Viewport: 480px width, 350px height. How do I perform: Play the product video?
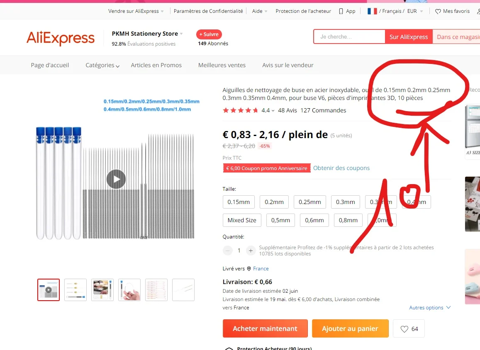point(116,179)
